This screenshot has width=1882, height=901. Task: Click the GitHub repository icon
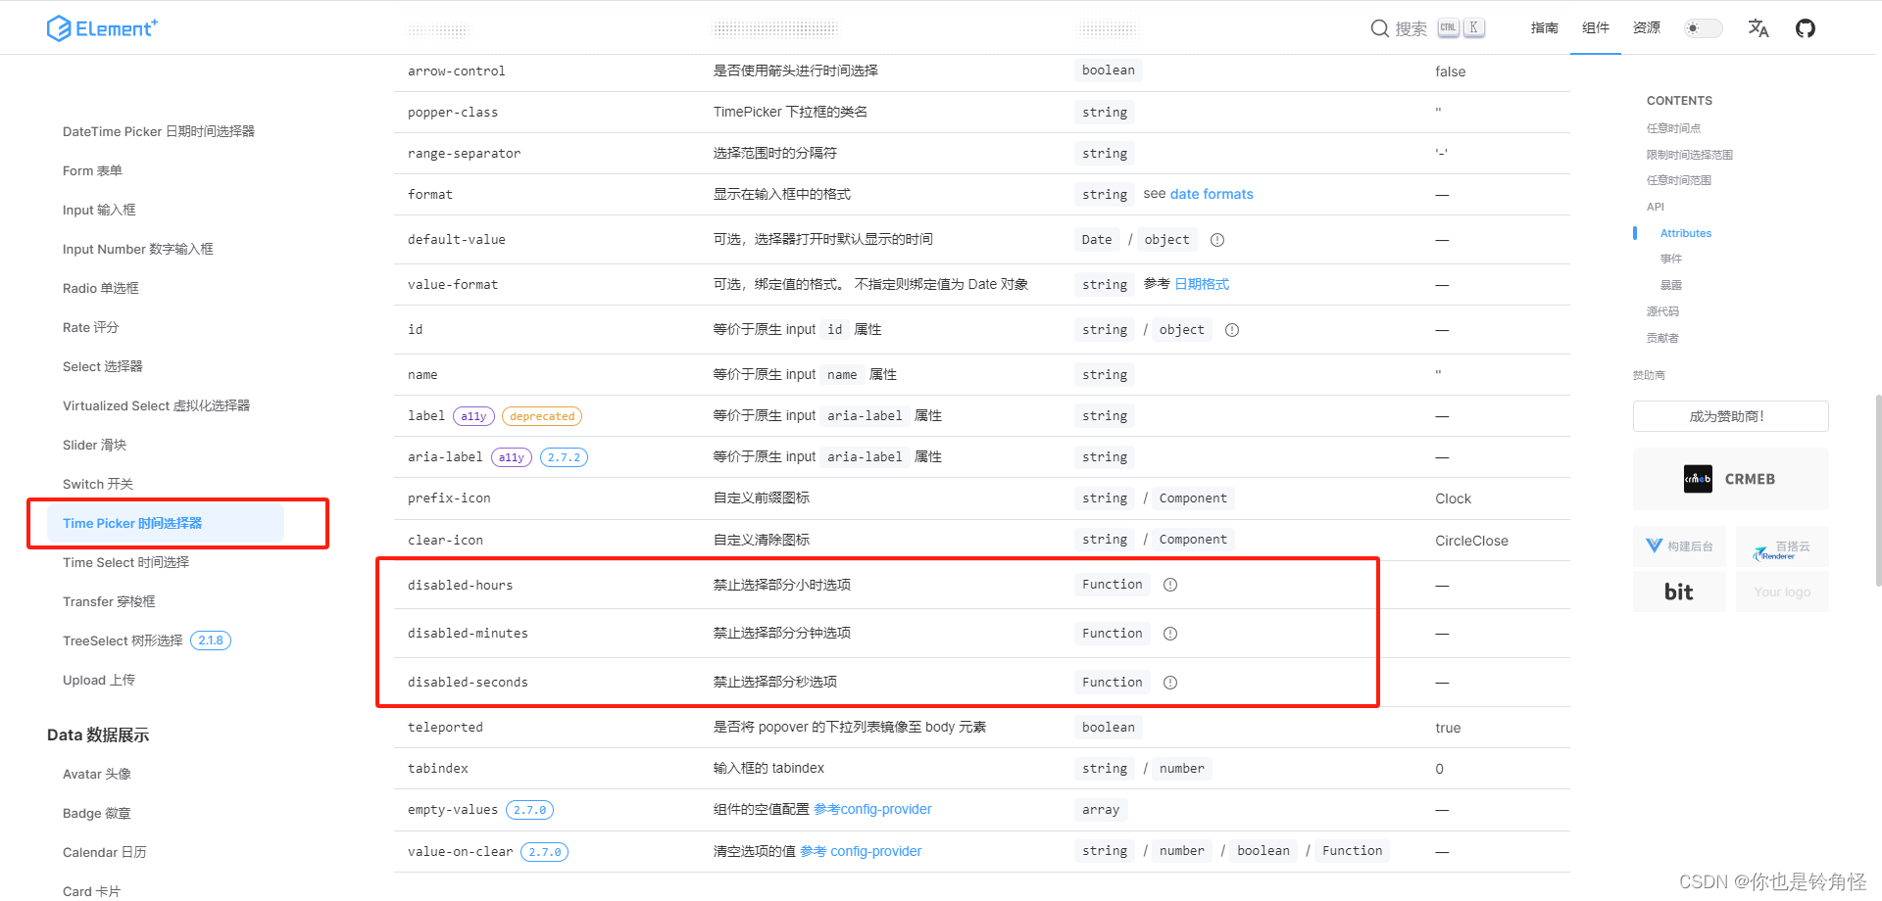point(1806,27)
